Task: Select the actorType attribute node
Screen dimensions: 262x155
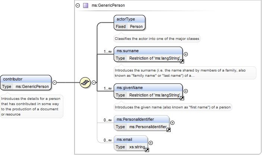Action: [129, 23]
